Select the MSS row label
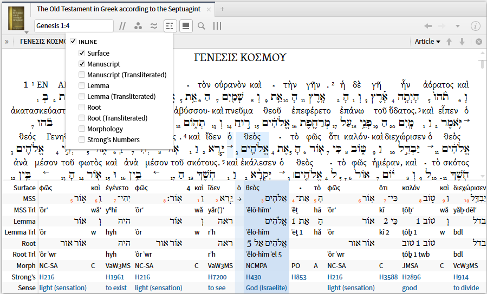Image resolution: width=487 pixels, height=294 pixels. (x=29, y=198)
